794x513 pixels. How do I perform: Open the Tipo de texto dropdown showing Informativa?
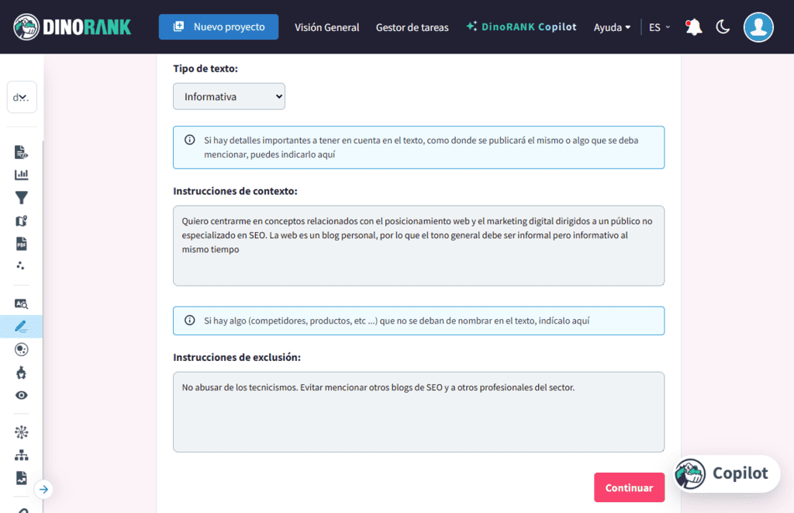[229, 96]
